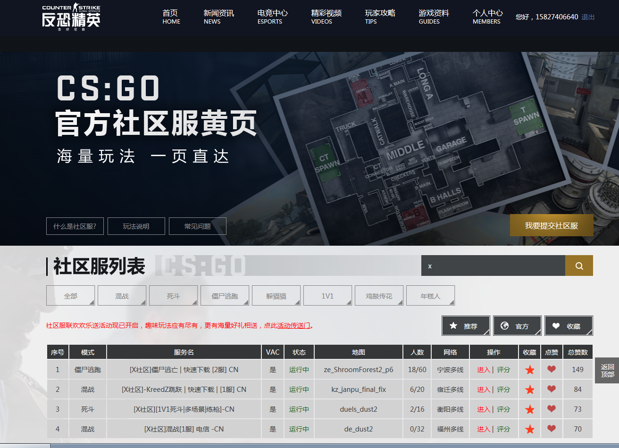Viewport: 619px width, 448px height.
Task: Toggle the 收藏 favorites filter
Action: coord(569,326)
